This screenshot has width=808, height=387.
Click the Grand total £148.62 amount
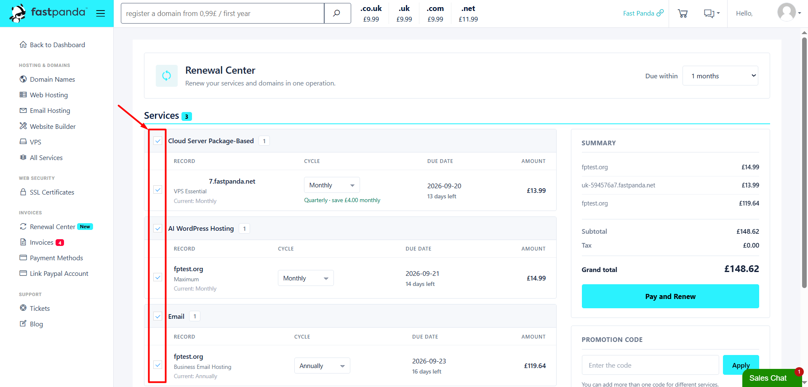tap(741, 269)
